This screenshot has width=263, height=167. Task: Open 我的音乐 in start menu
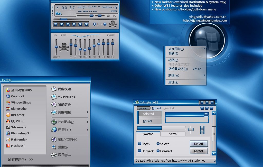pyautogui.click(x=61, y=104)
